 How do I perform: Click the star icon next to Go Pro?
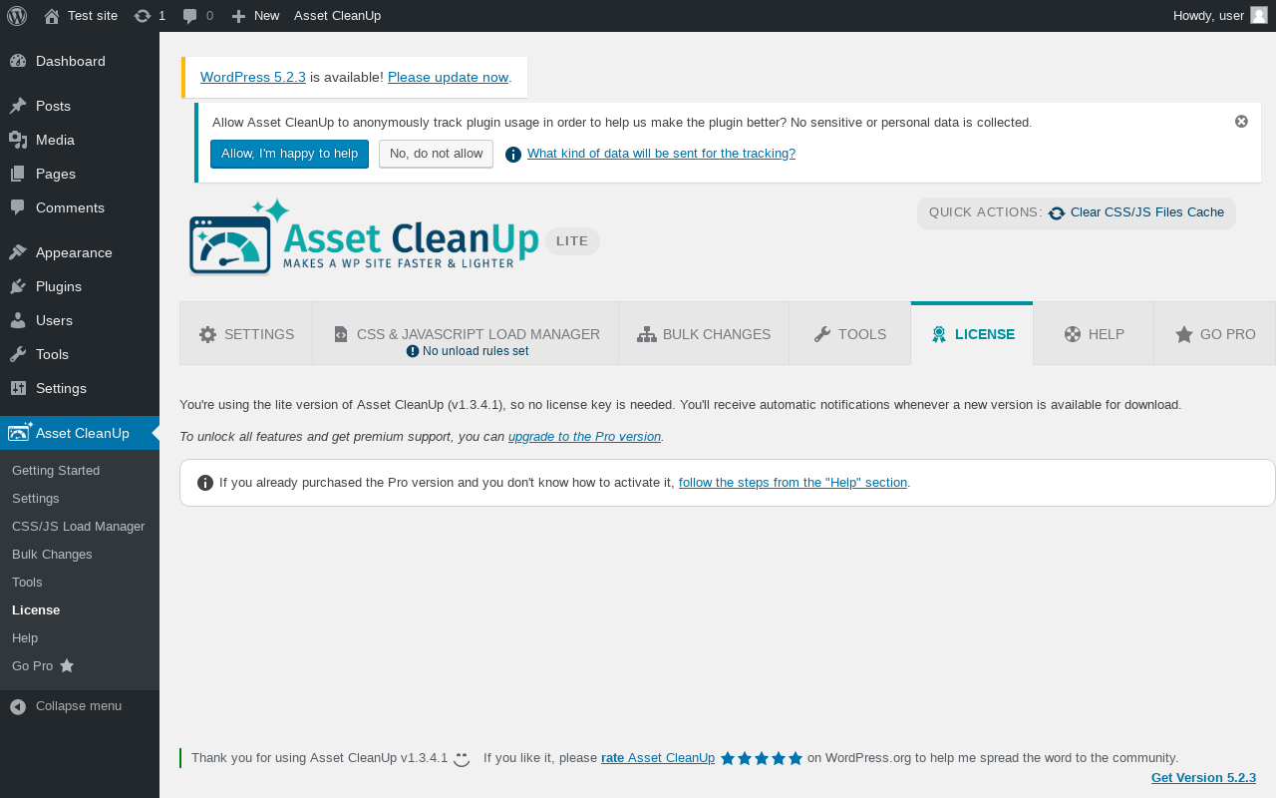point(67,665)
